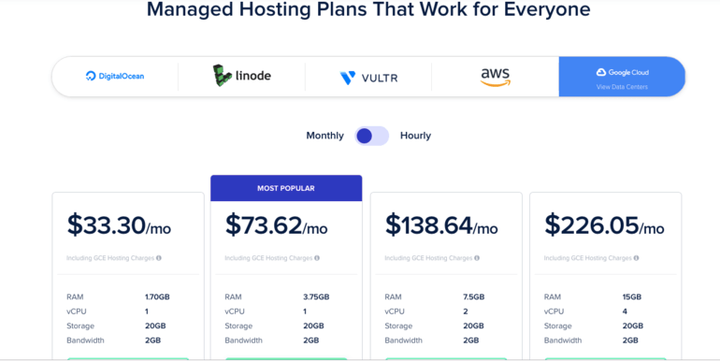
Task: Select the Hourly billing label
Action: (415, 136)
